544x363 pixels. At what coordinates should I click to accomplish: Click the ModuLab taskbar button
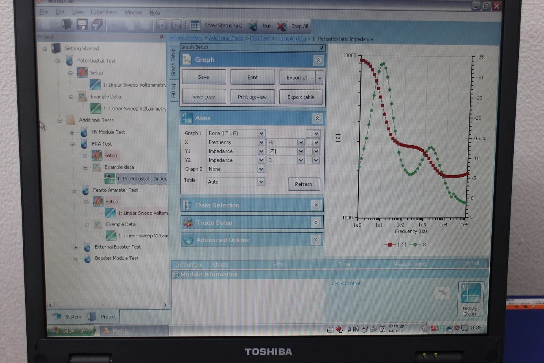[134, 331]
